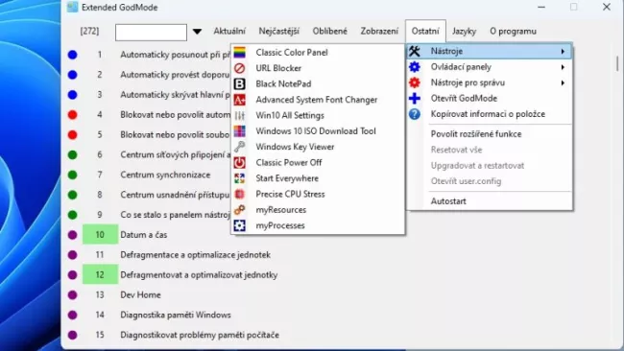624x351 pixels.
Task: Click the Windows 10 ISO Download Tool icon
Action: pyautogui.click(x=240, y=131)
